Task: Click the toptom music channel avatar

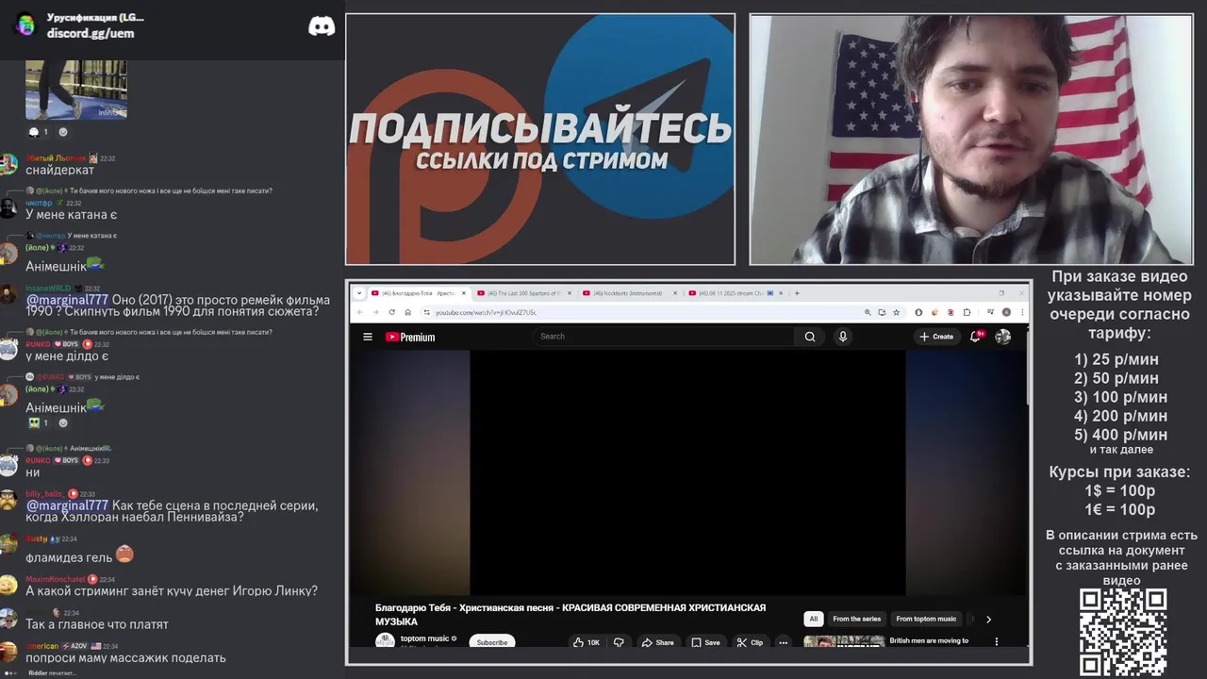Action: coord(385,641)
